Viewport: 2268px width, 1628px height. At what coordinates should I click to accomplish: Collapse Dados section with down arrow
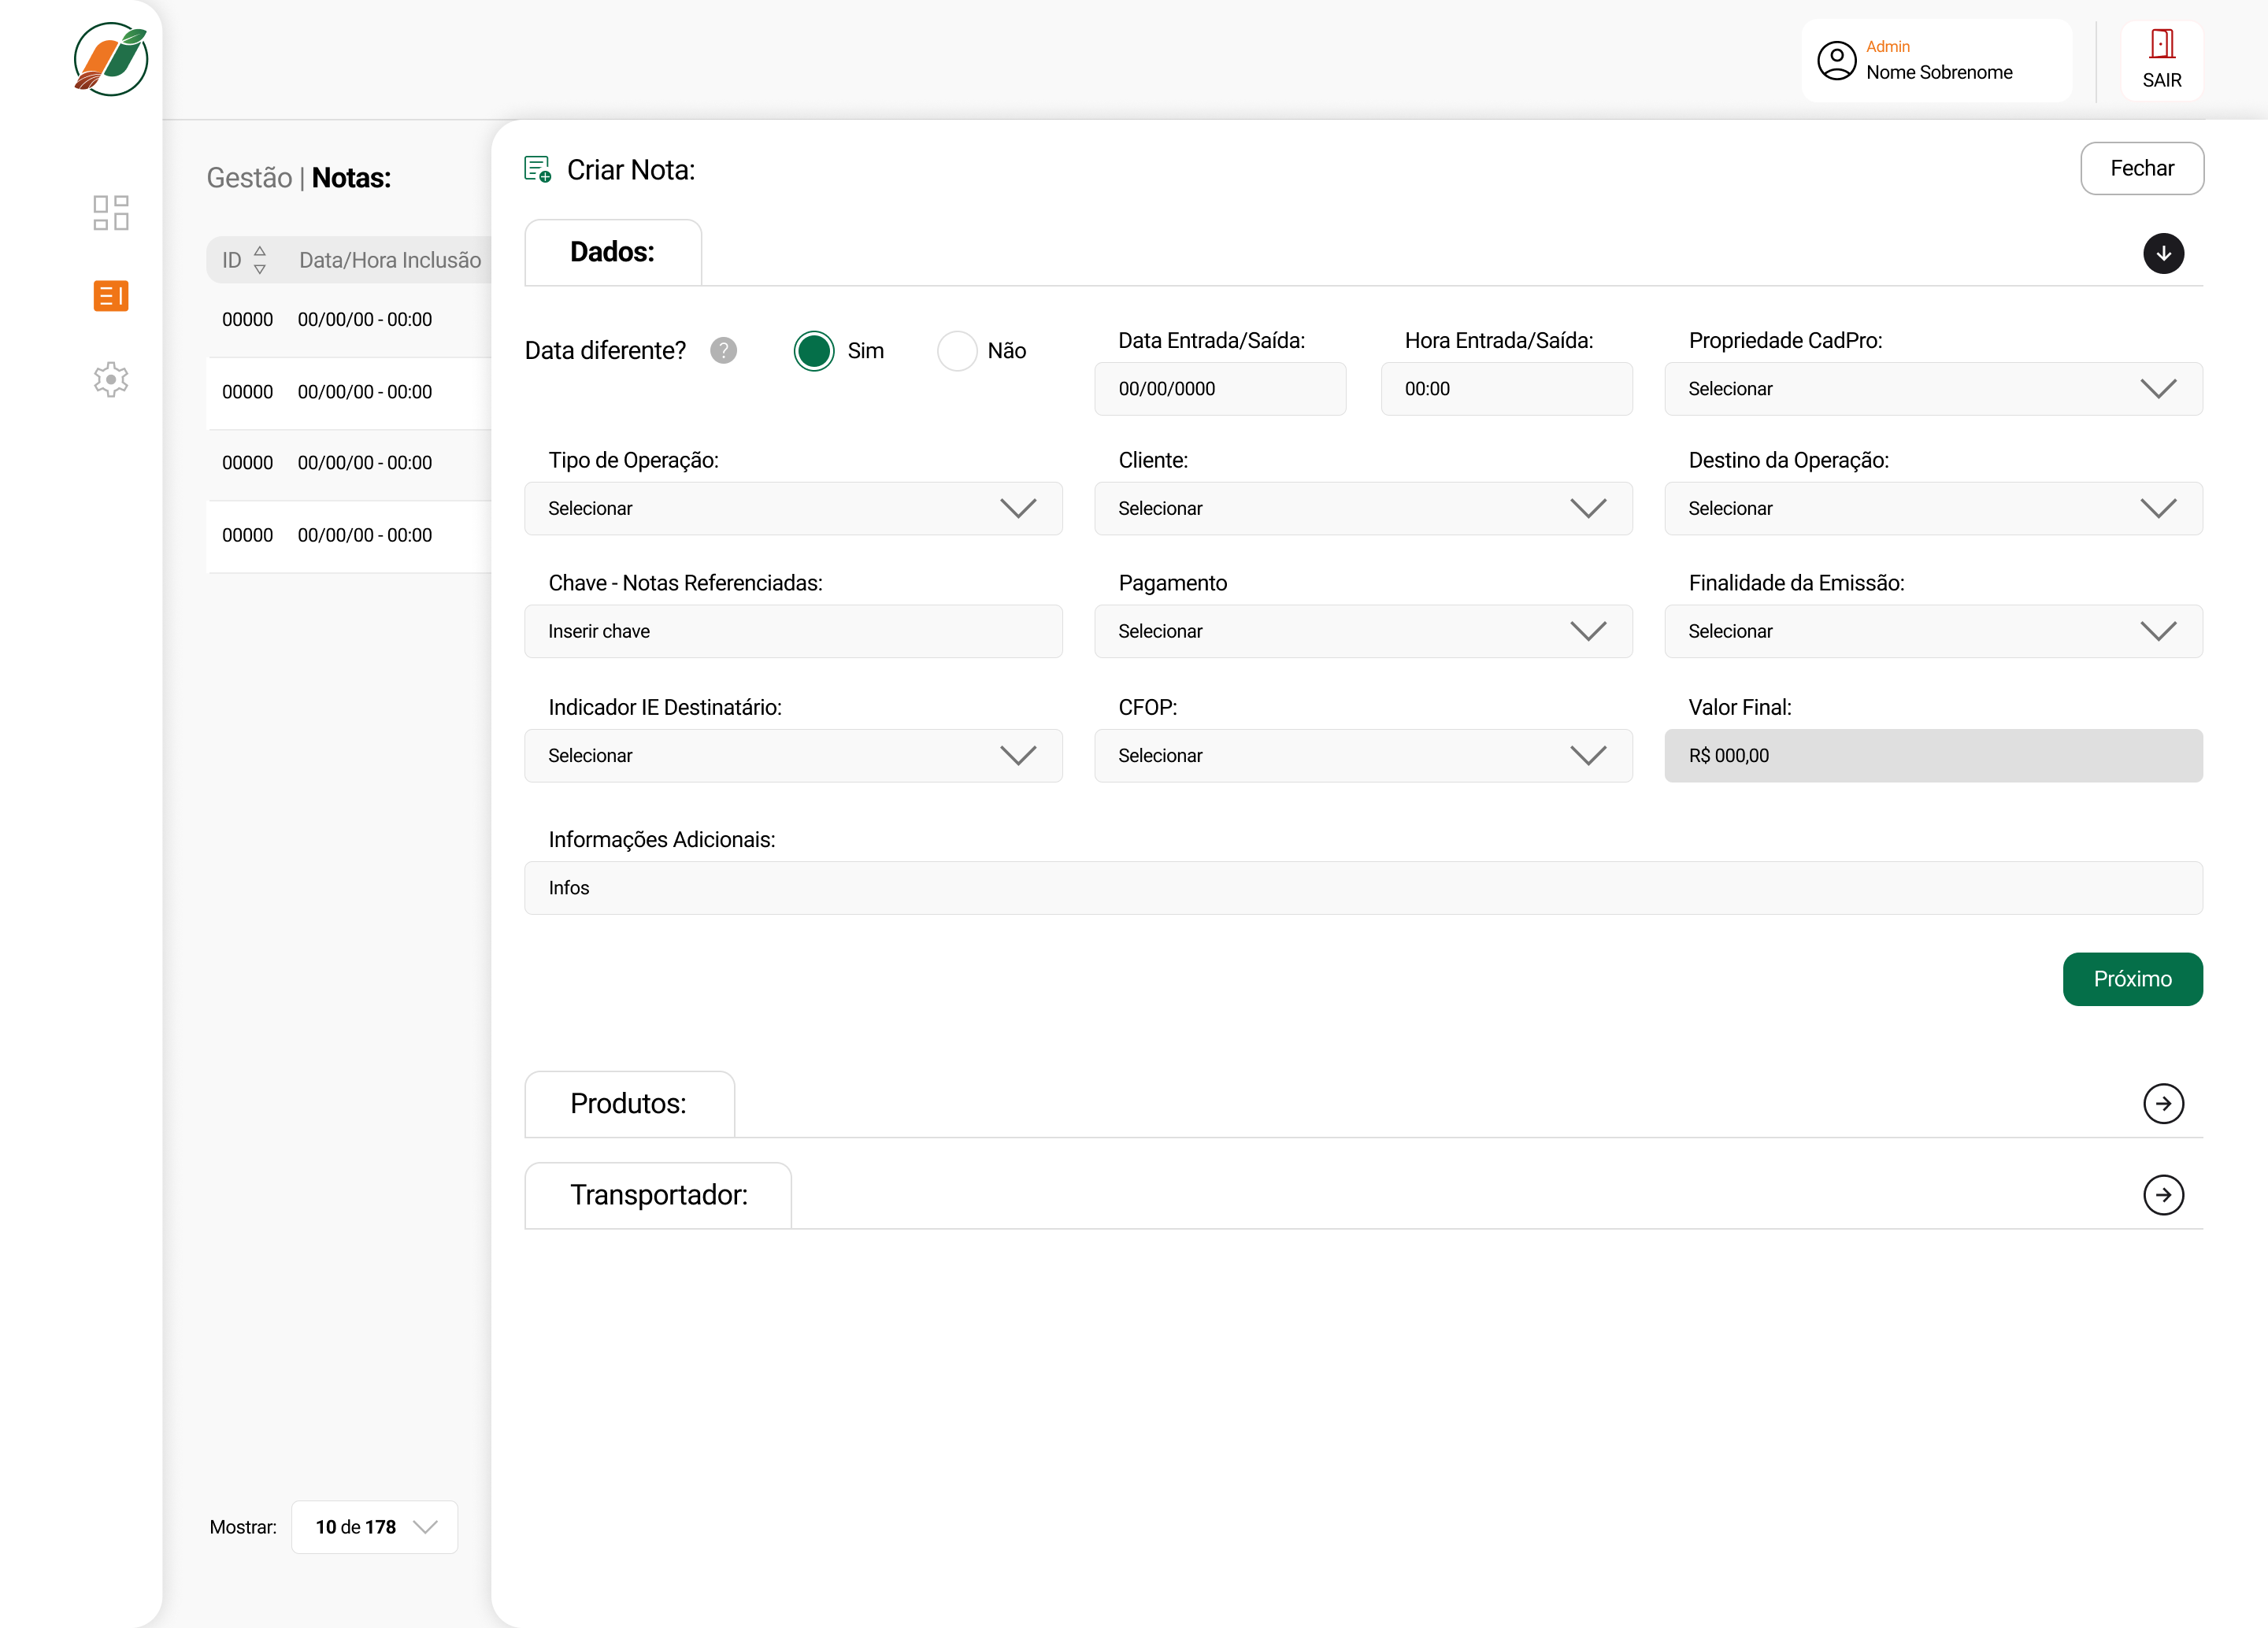click(x=2163, y=253)
